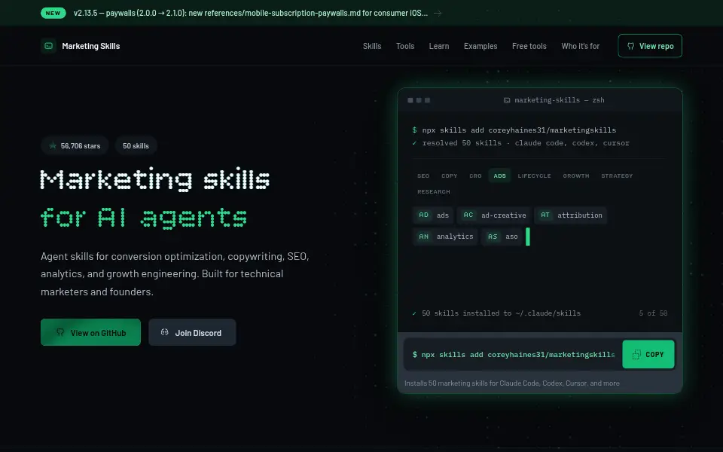Click the star icon beside 56,706 stars

pos(53,145)
